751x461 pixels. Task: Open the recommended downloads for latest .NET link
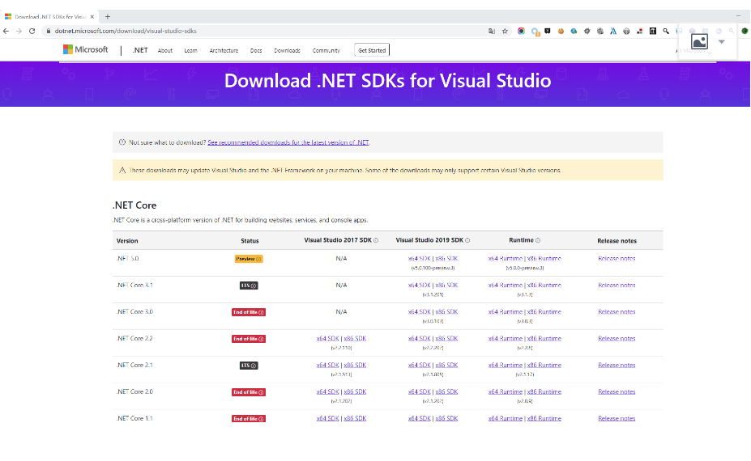(288, 142)
